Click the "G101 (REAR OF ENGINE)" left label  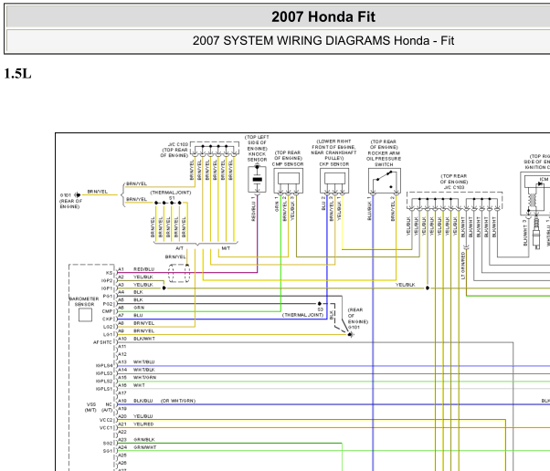(x=70, y=201)
